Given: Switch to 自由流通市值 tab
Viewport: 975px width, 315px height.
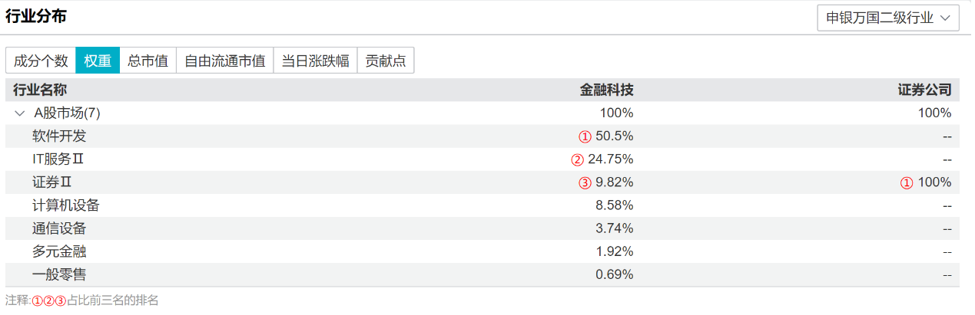Looking at the screenshot, I should [224, 61].
